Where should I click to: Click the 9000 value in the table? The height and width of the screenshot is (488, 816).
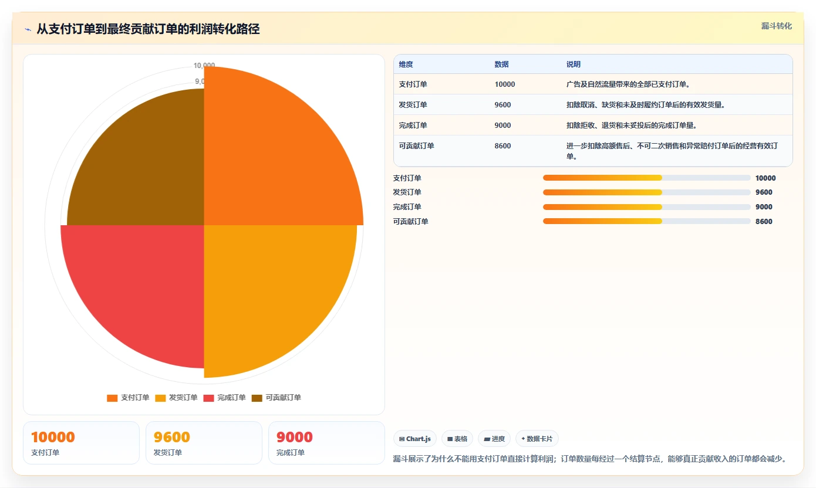coord(503,126)
